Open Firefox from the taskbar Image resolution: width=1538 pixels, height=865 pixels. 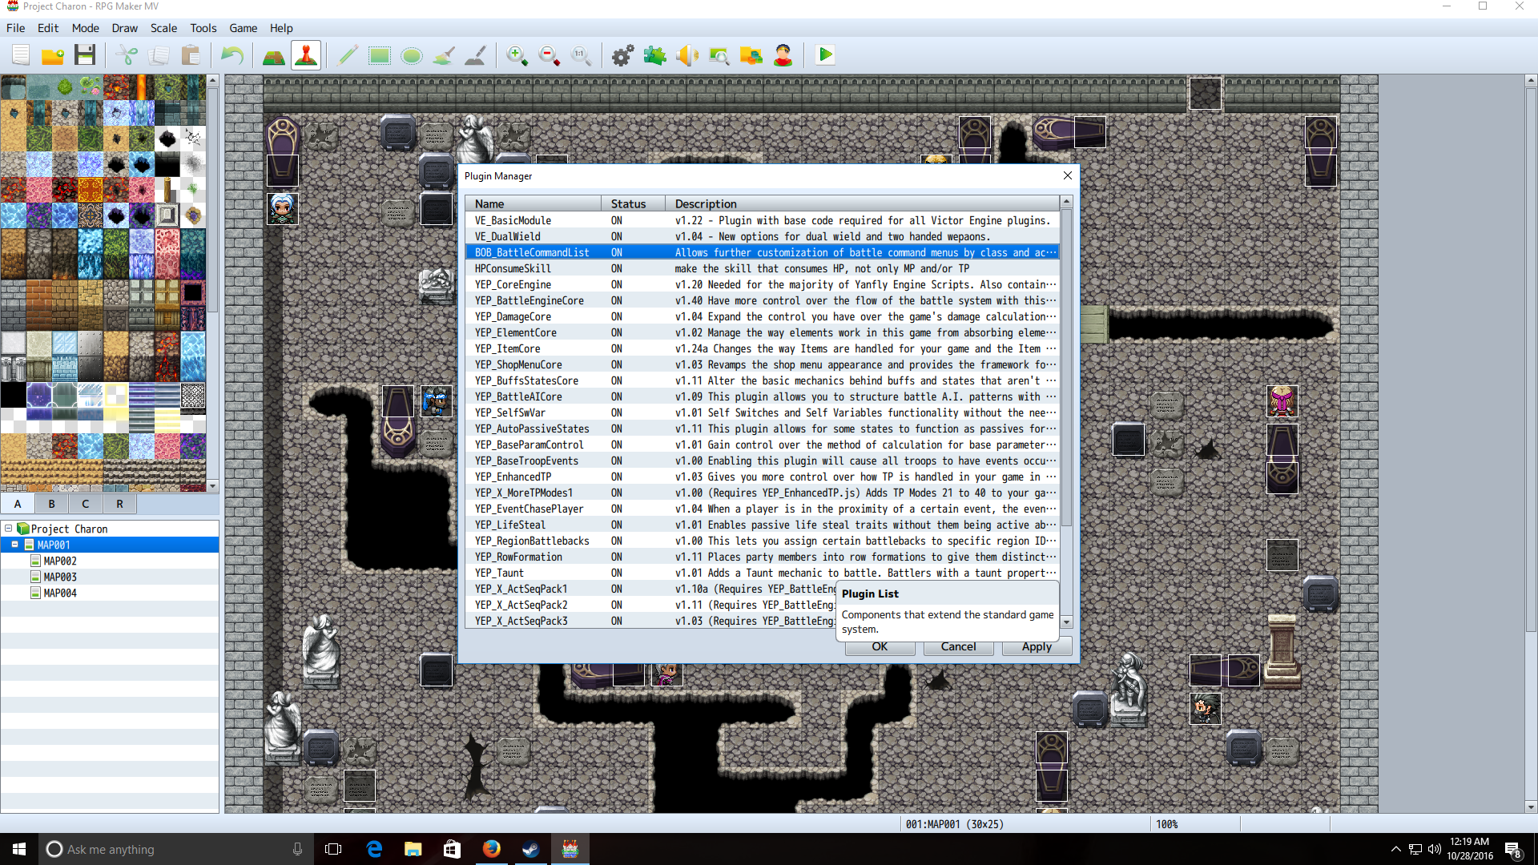pos(492,849)
